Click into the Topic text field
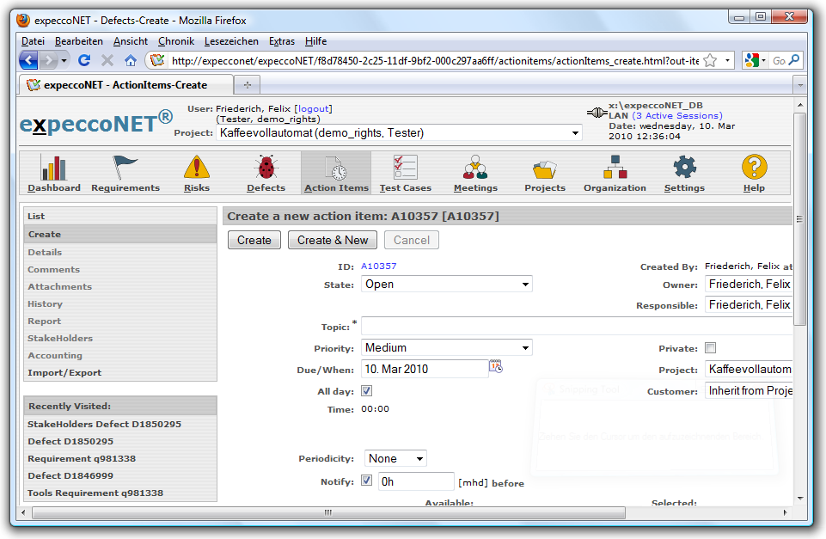The image size is (826, 539). [x=576, y=326]
